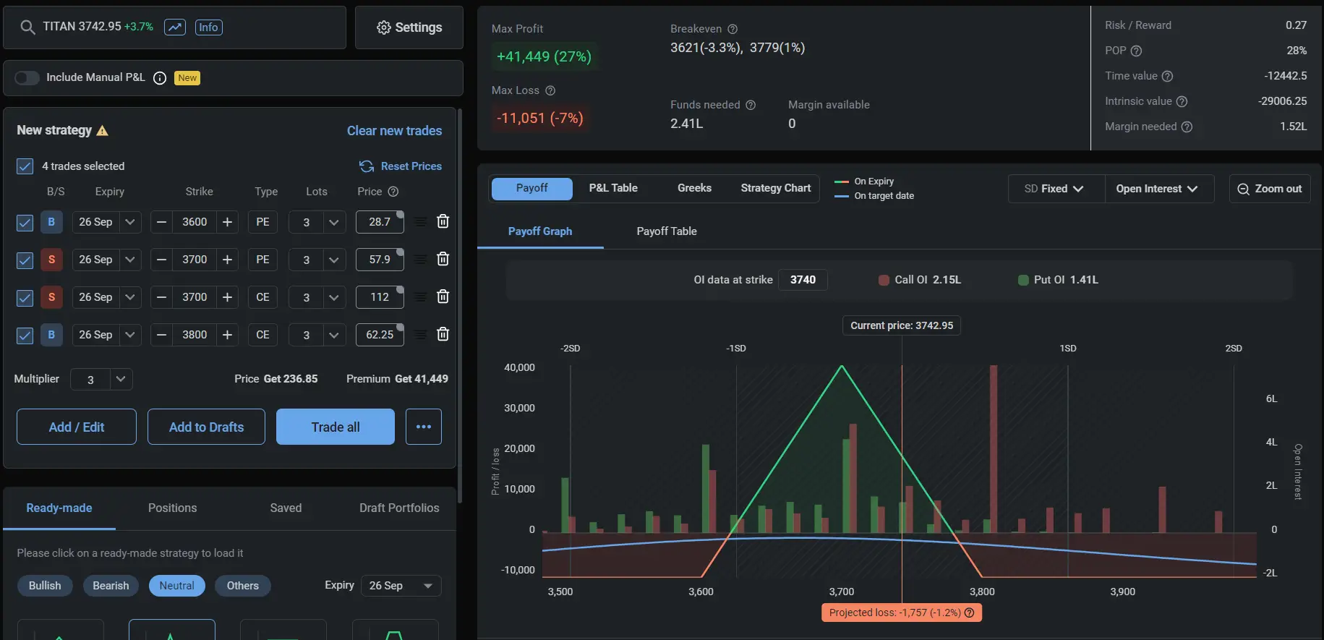
Task: Toggle Include Manual P&L switch
Action: coord(27,78)
